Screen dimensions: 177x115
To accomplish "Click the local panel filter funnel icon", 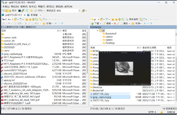I will point(20,19).
